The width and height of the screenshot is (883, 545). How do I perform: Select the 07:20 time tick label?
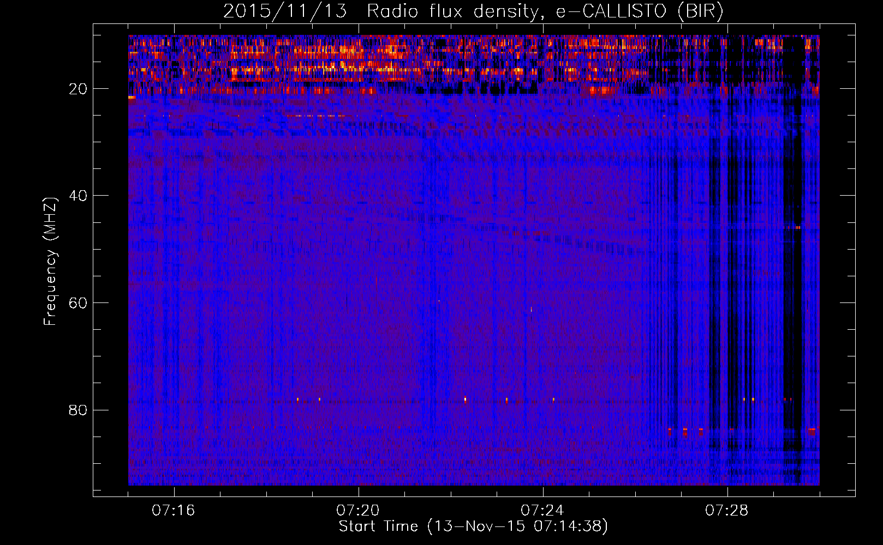coord(358,511)
